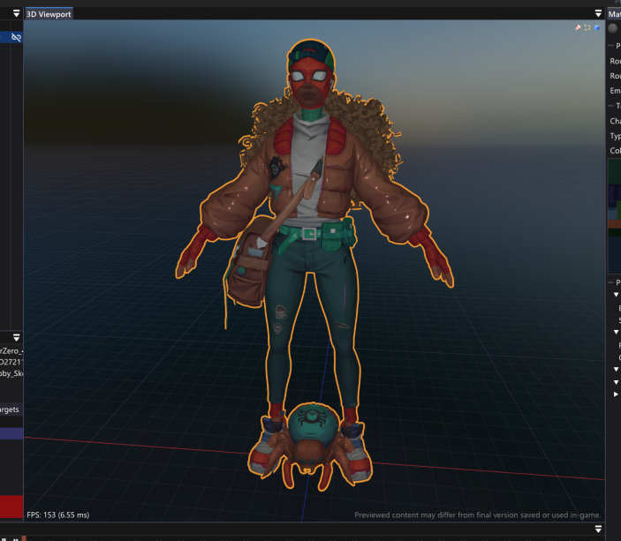
Task: Open the options dropdown above the 'rZero_' list
Action: tap(16, 338)
